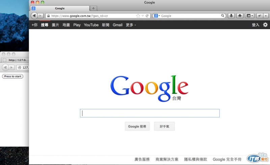Image resolution: width=270 pixels, height=165 pixels.
Task: Click forward arrow in background browser window
Action: click(x=11, y=67)
